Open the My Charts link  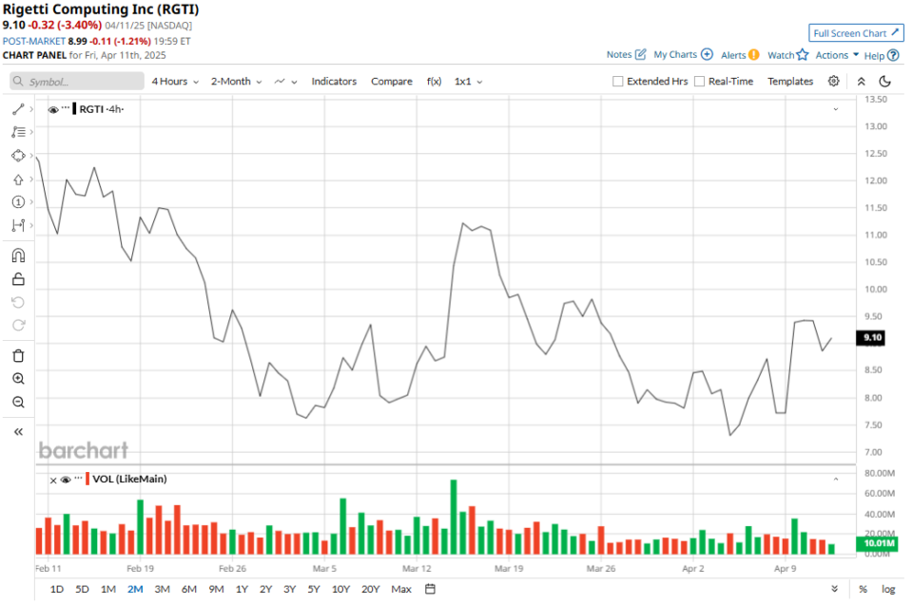point(683,55)
